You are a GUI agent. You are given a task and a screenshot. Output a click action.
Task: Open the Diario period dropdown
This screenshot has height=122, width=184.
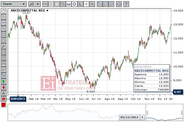(x=14, y=4)
